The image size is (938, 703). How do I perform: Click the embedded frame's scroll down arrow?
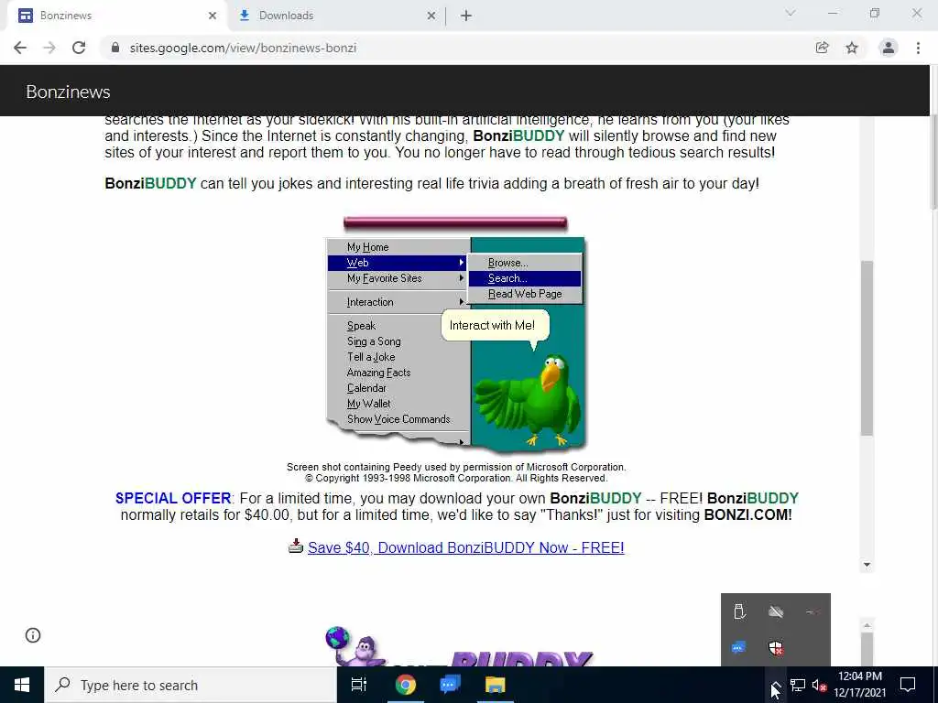[867, 565]
